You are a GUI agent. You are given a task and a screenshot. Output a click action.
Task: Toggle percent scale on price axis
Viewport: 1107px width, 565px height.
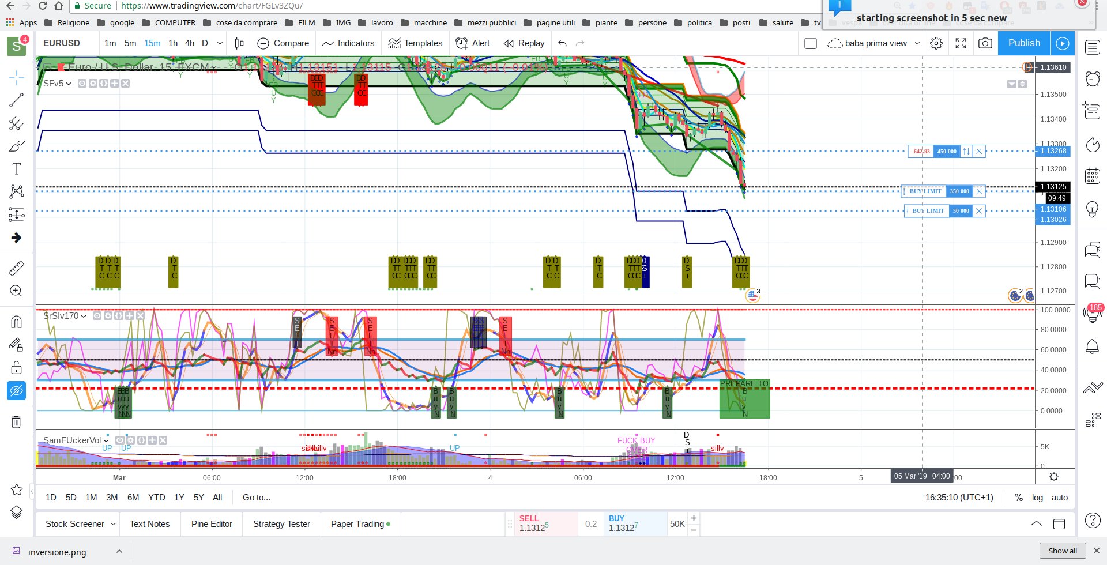coord(1018,498)
